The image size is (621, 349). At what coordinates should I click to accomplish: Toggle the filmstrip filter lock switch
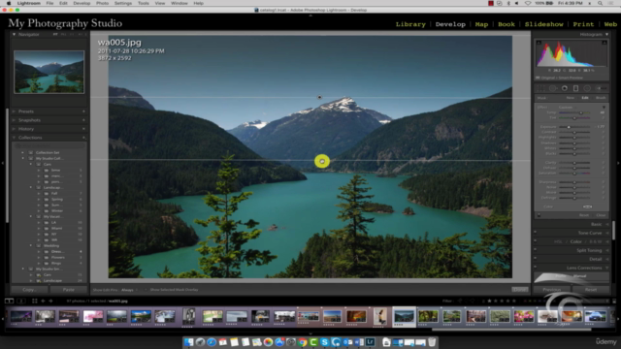click(x=614, y=301)
